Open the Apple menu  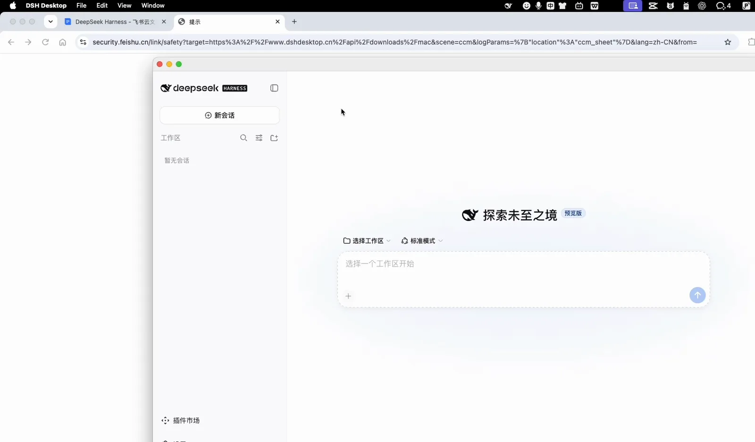13,6
